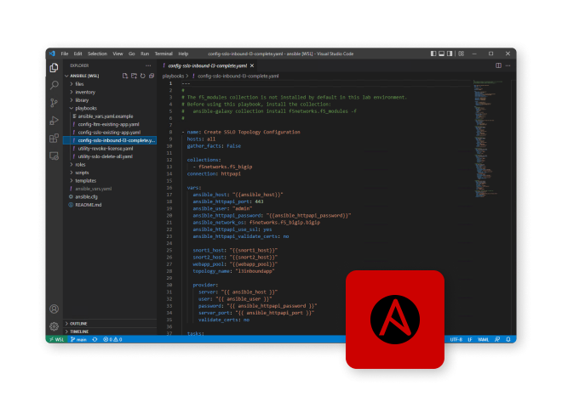Click the editor minimap code overview
Image resolution: width=562 pixels, height=408 pixels.
[x=487, y=139]
